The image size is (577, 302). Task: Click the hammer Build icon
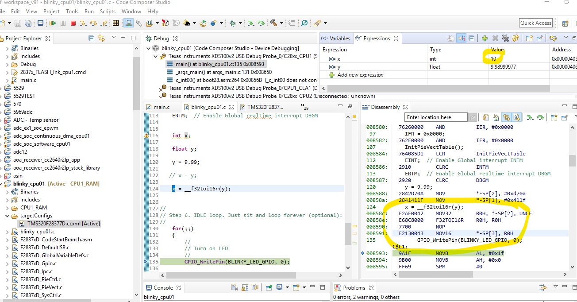273,23
